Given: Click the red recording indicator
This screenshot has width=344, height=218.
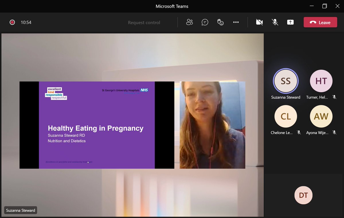Looking at the screenshot, I should click(x=12, y=22).
